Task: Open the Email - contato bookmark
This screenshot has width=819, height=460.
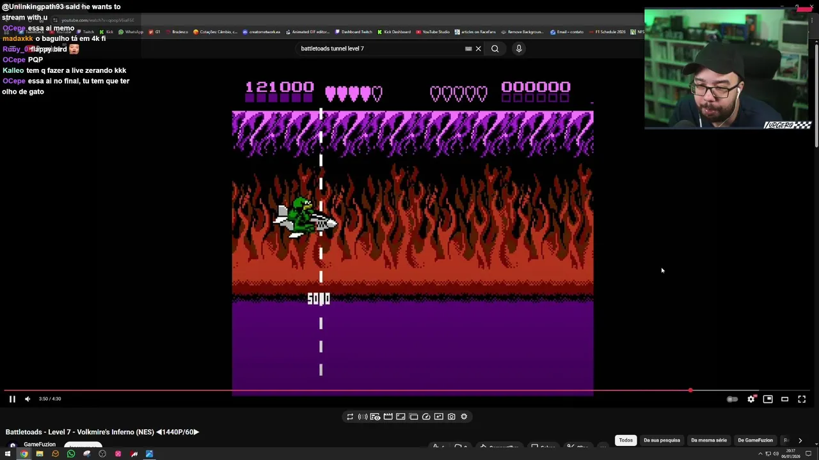Action: (x=567, y=32)
